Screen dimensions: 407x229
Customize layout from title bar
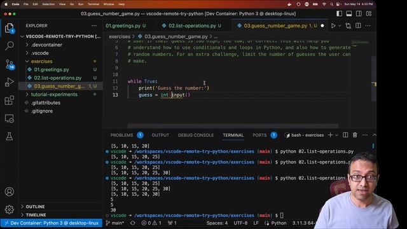coord(369,14)
